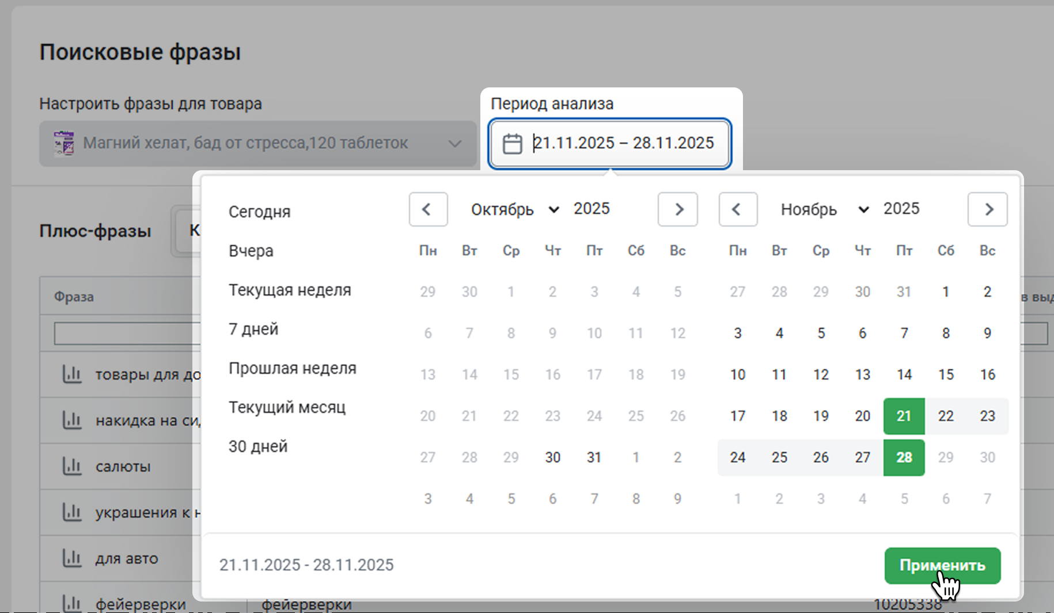The width and height of the screenshot is (1054, 613).
Task: Open chart icon for 'фейерверки' phrase
Action: coord(72,603)
